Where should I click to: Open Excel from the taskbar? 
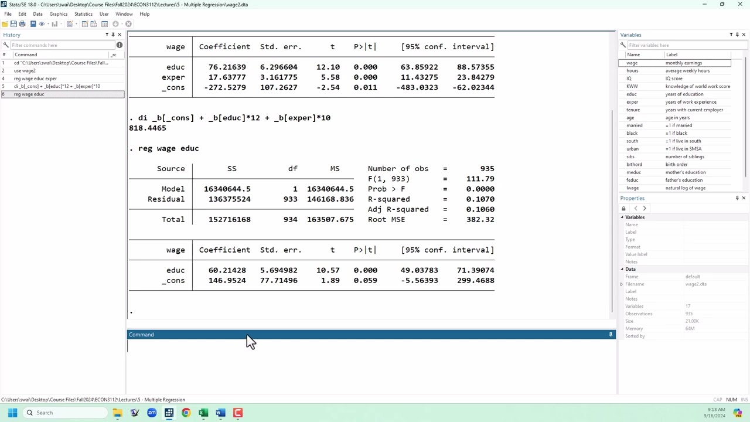coord(203,413)
